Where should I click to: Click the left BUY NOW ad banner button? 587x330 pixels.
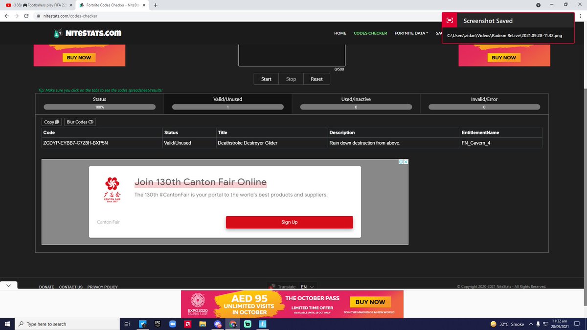(78, 57)
